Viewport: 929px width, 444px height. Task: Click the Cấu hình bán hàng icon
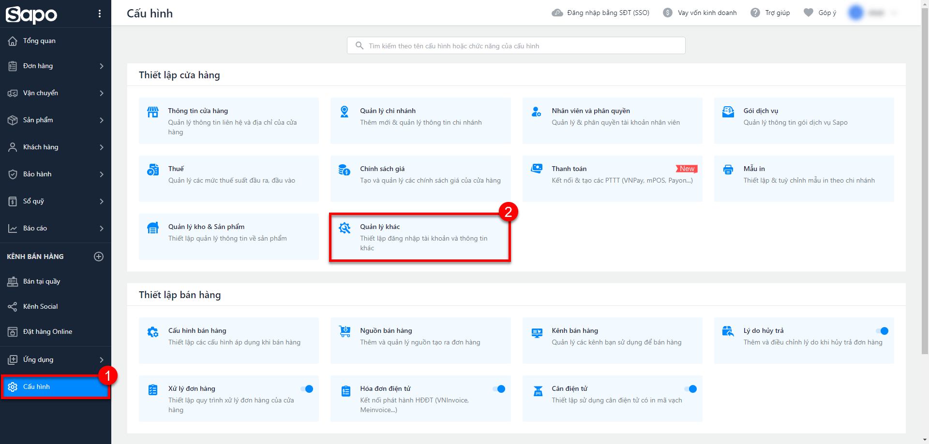(153, 332)
